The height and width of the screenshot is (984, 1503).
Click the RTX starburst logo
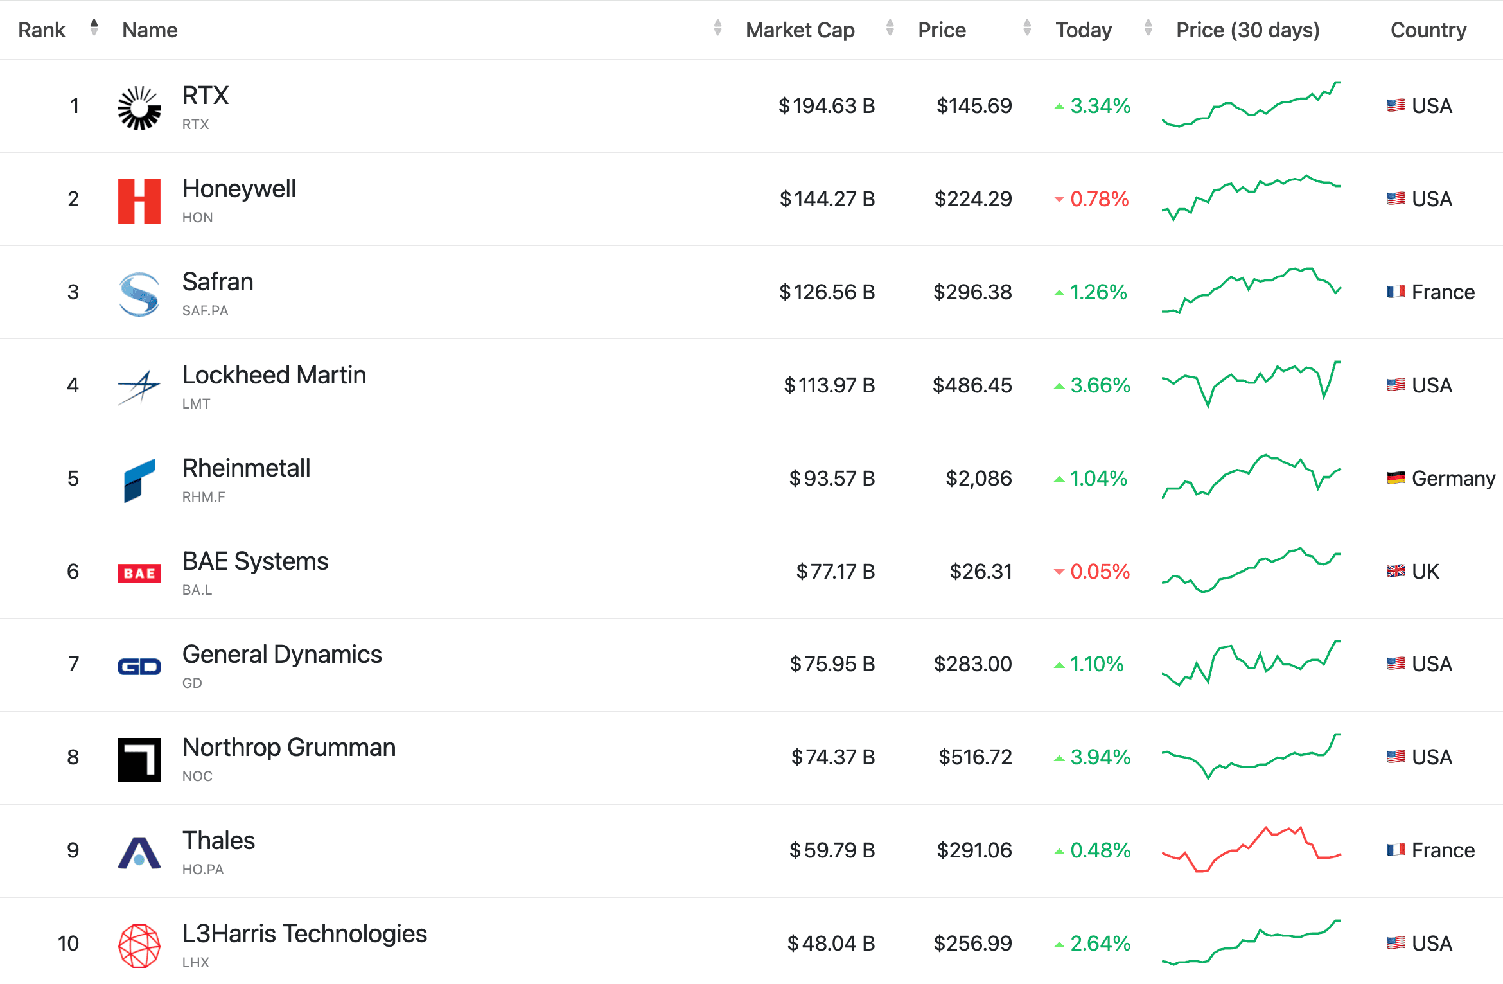pyautogui.click(x=139, y=108)
